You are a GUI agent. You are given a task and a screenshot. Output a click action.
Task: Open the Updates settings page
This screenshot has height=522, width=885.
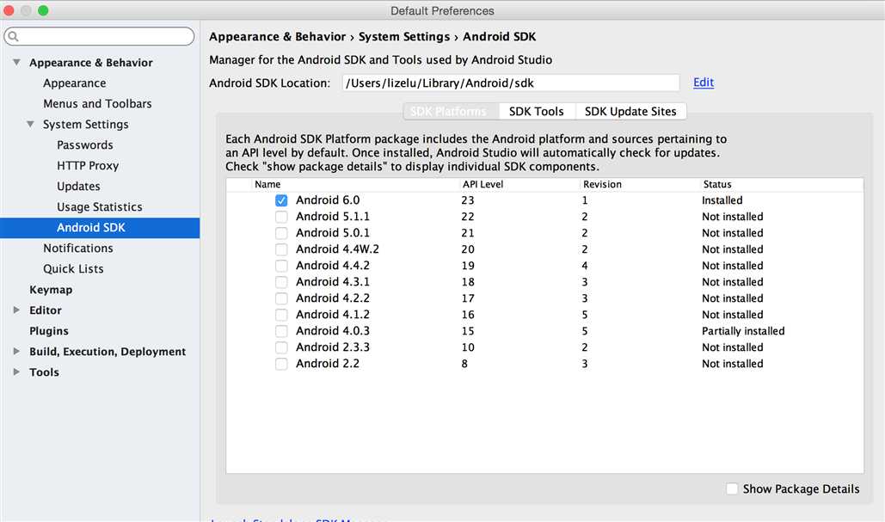[x=78, y=187]
